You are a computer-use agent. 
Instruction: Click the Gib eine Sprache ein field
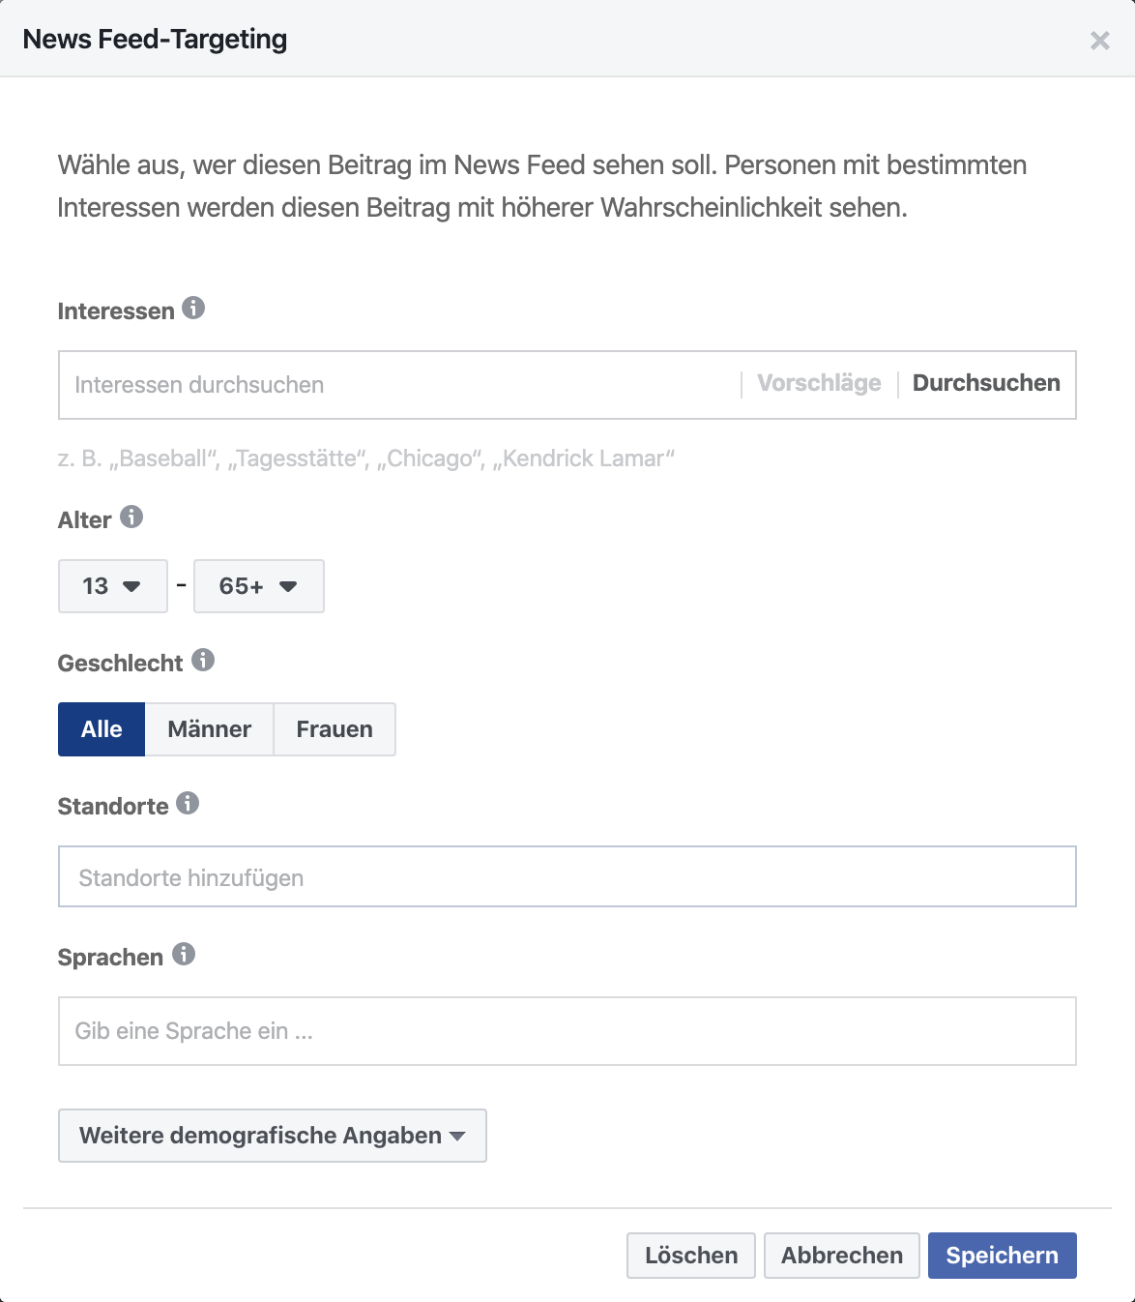567,1031
